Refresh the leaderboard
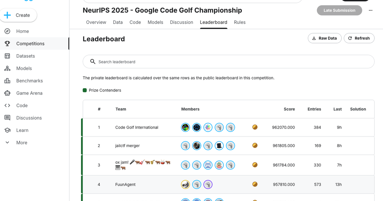 click(x=359, y=38)
